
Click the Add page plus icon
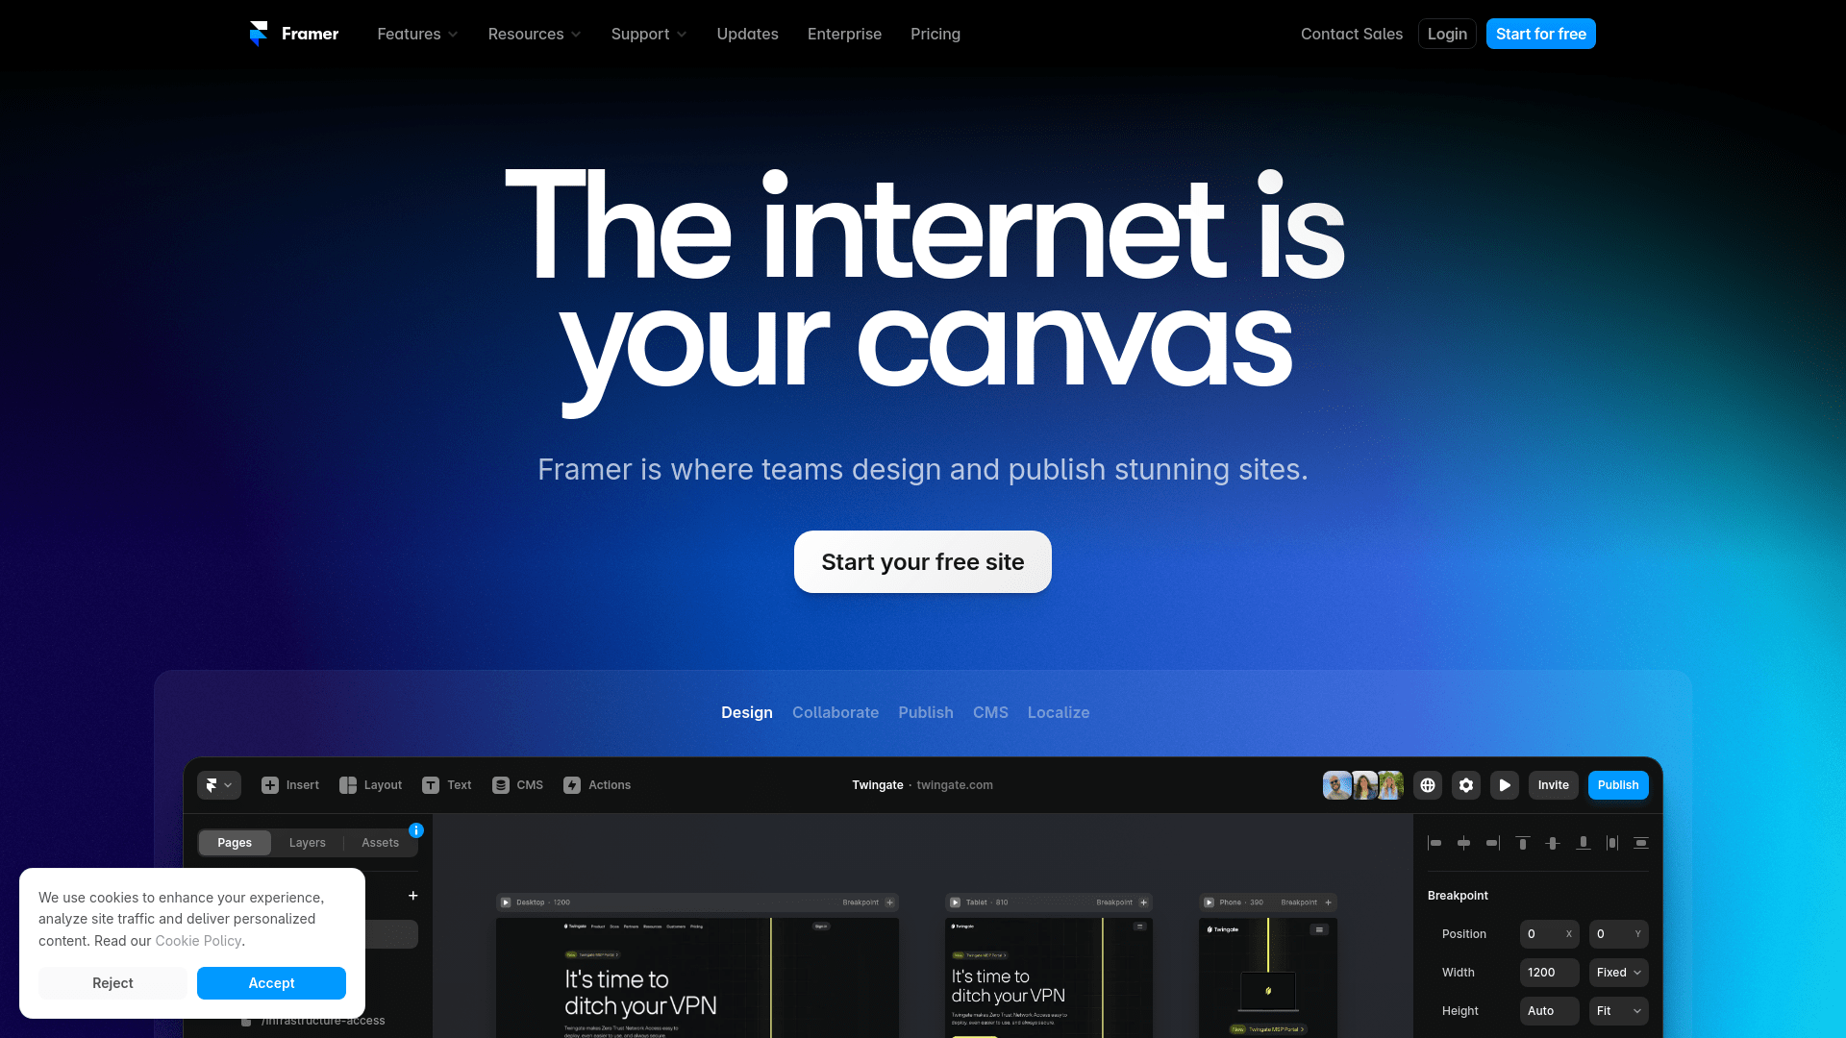412,895
